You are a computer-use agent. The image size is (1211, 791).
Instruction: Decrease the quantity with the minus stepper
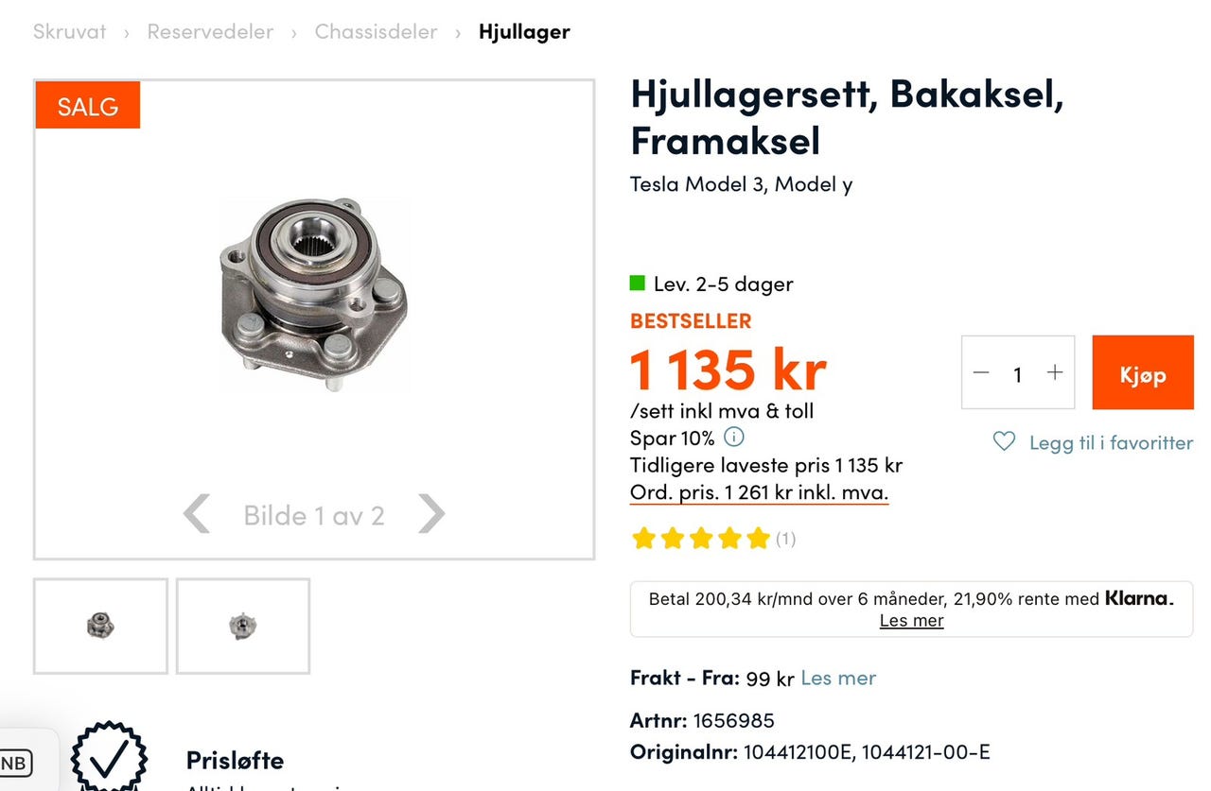coord(981,373)
